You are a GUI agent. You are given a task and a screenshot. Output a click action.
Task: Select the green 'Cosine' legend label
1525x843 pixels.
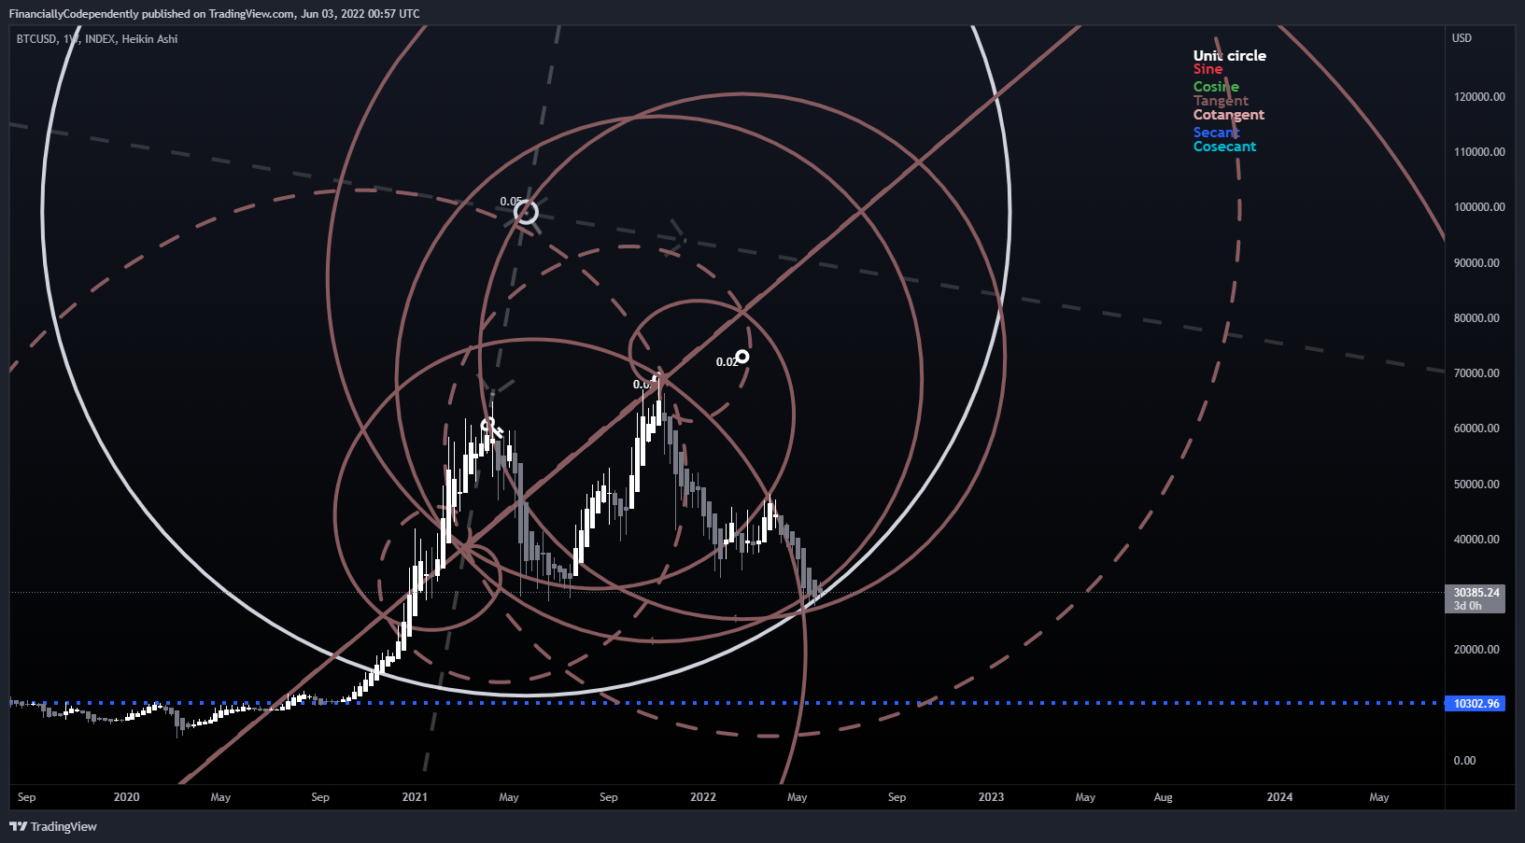click(1216, 87)
